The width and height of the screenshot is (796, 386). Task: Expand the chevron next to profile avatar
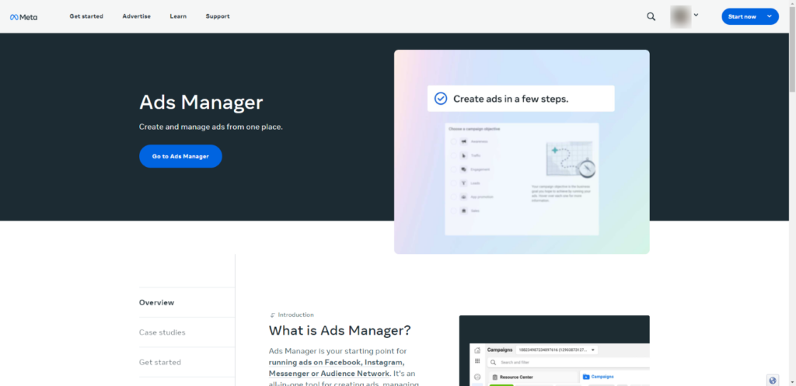point(696,15)
